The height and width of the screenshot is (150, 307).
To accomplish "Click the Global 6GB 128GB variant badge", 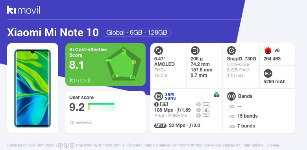I will pyautogui.click(x=137, y=32).
